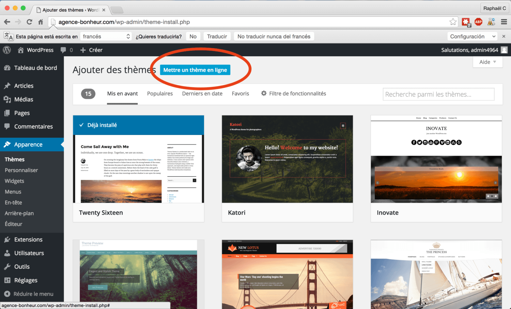Image resolution: width=511 pixels, height=309 pixels.
Task: Click the Traducir button
Action: click(x=217, y=36)
